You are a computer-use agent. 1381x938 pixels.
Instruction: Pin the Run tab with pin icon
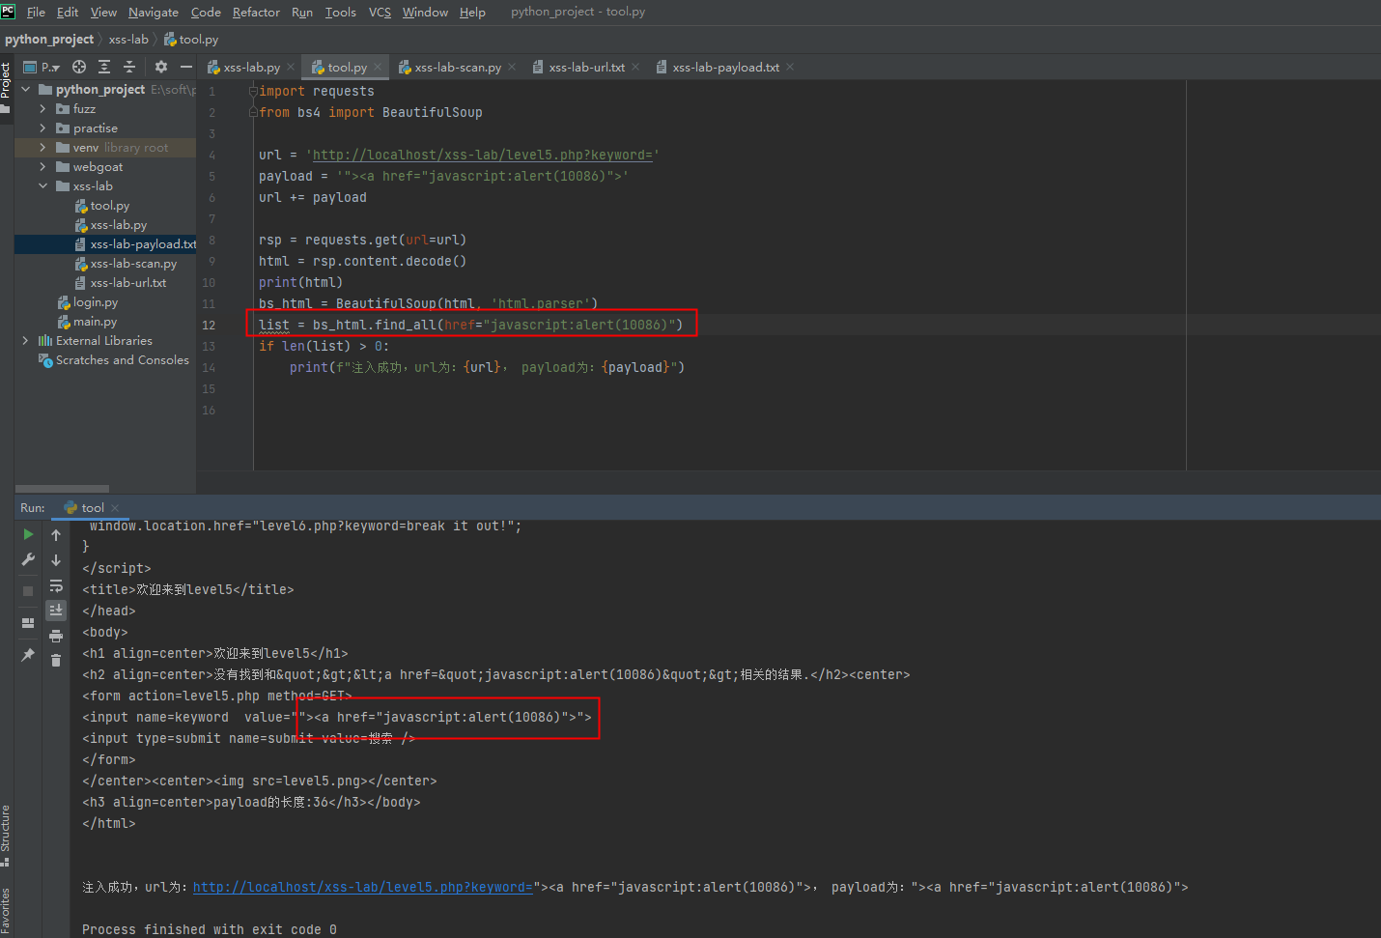coord(28,655)
